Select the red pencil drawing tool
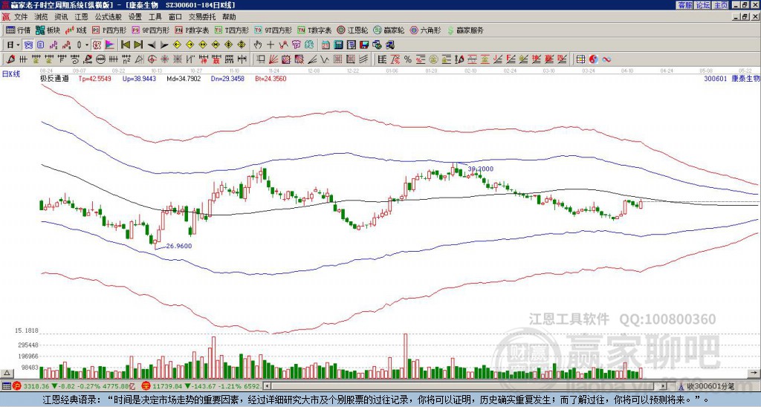 click(x=10, y=59)
